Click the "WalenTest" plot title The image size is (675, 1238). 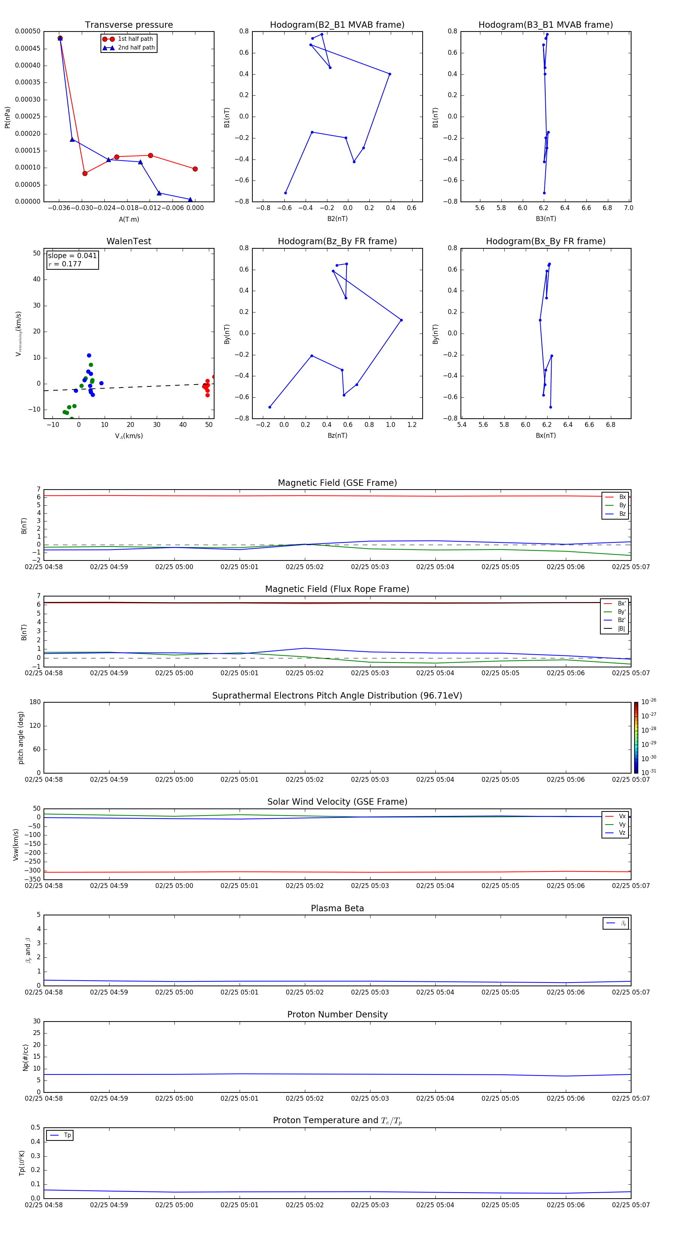pos(129,241)
